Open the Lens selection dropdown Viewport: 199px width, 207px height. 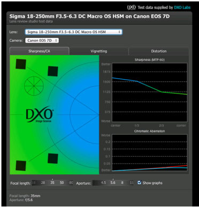[x=74, y=32]
